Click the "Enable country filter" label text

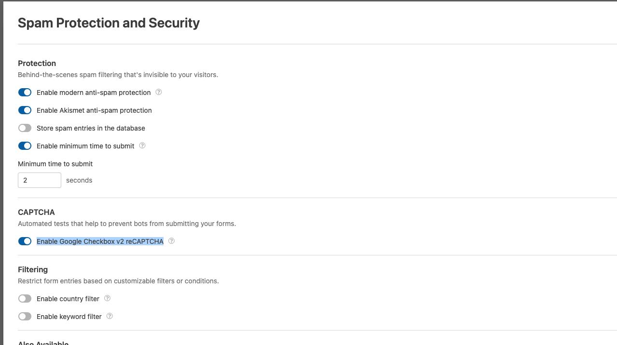[x=68, y=299]
